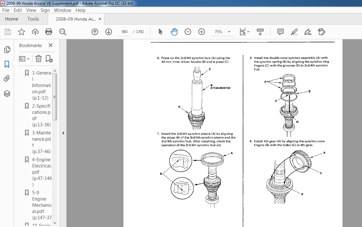Click the page number field showing 983
The image size is (362, 227).
pos(125,32)
